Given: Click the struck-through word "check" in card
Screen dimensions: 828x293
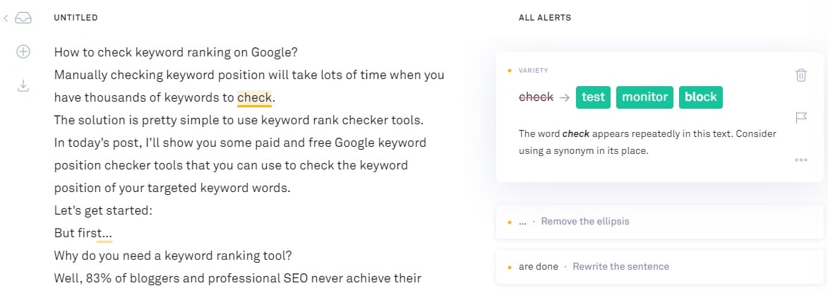Looking at the screenshot, I should click(536, 97).
